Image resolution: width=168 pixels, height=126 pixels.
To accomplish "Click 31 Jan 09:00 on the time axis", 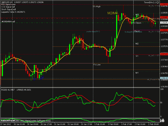I will click(x=73, y=124).
